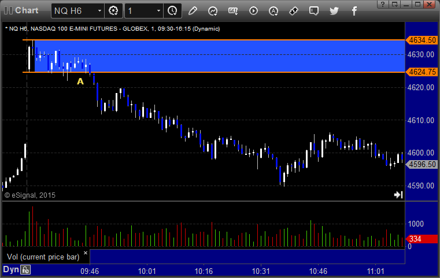Open the studies chart icon menu
440x278 pixels.
(x=213, y=11)
